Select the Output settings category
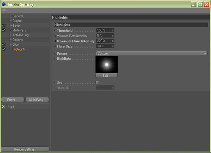The width and height of the screenshot is (211, 153). 17,21
